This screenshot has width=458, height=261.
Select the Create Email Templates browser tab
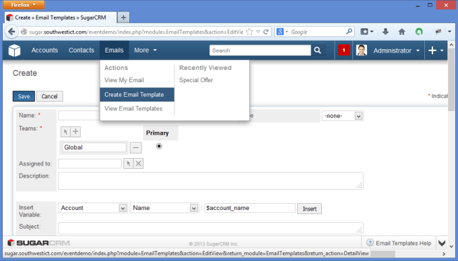[x=61, y=17]
